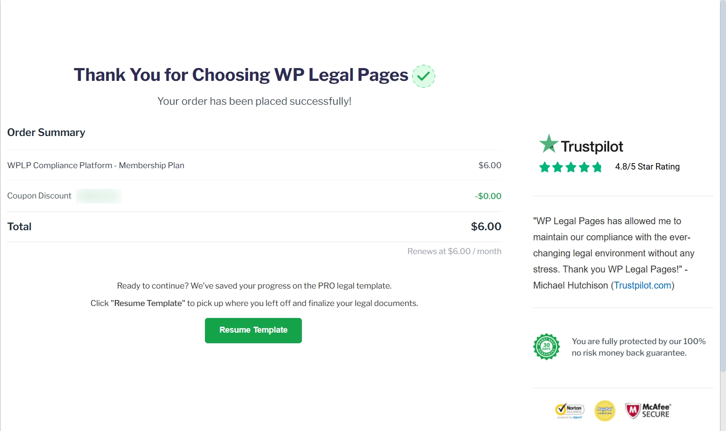Open the Trustpilot.com link
The width and height of the screenshot is (726, 431).
pyautogui.click(x=642, y=285)
